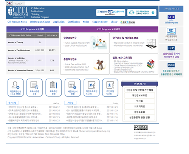The image size is (189, 154).
Task: Click the citiprogram@bicstudy.org email address
Action: click(98, 131)
